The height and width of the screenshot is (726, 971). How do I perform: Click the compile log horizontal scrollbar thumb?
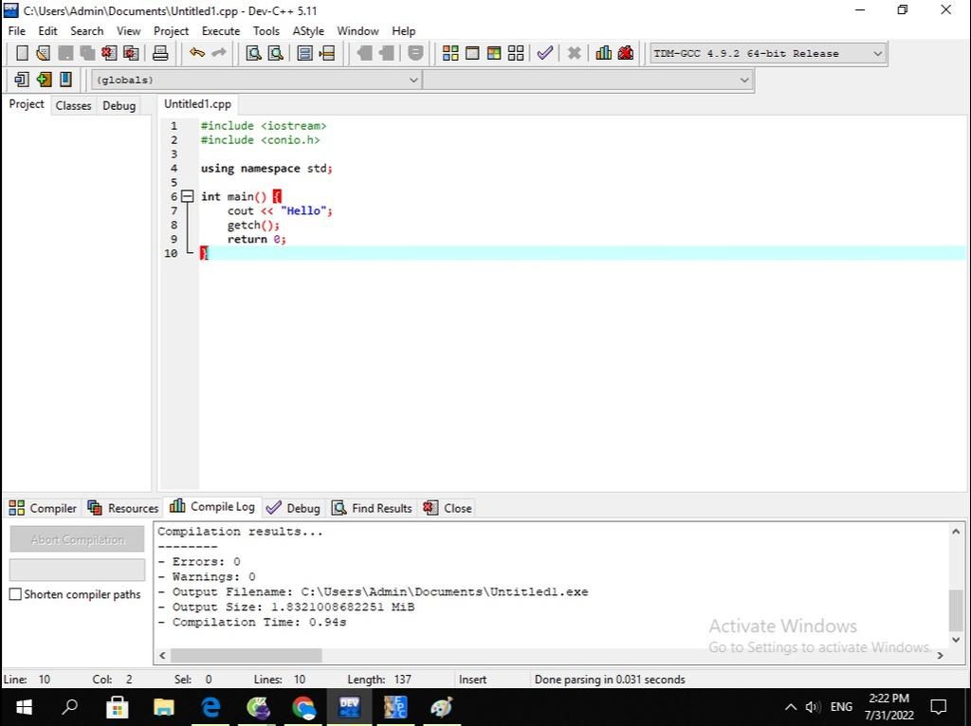pos(246,655)
